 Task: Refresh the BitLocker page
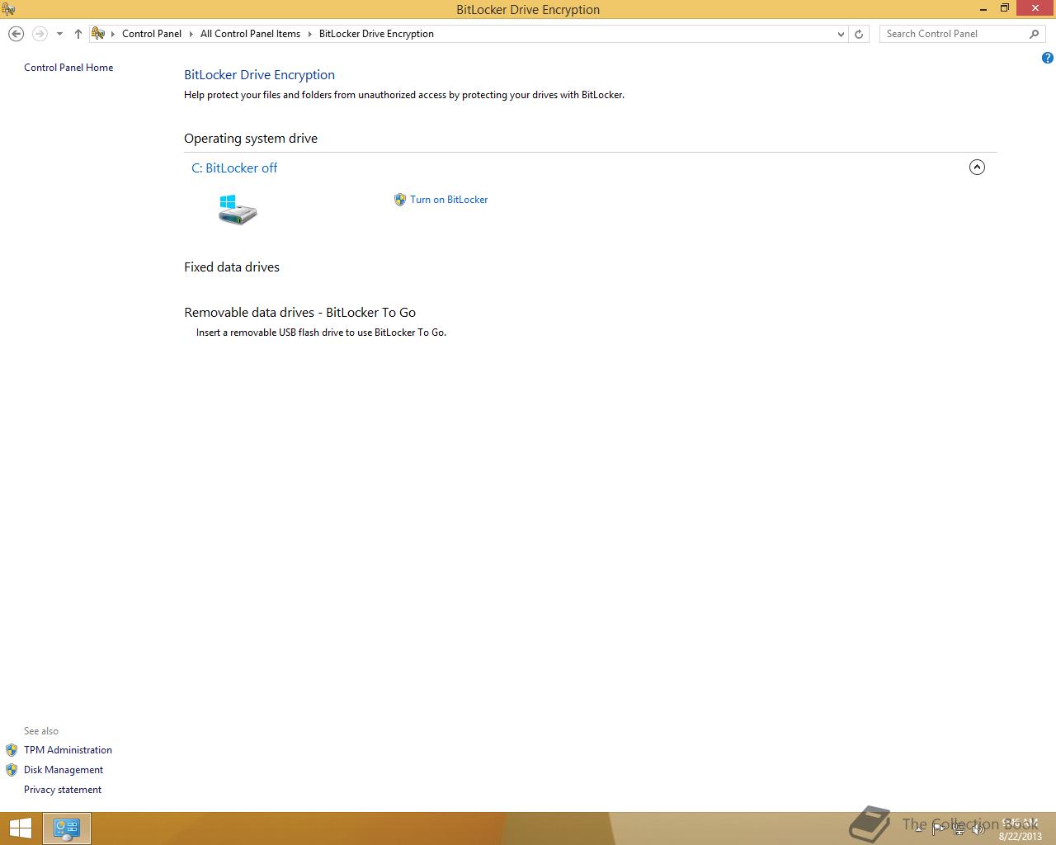point(859,34)
